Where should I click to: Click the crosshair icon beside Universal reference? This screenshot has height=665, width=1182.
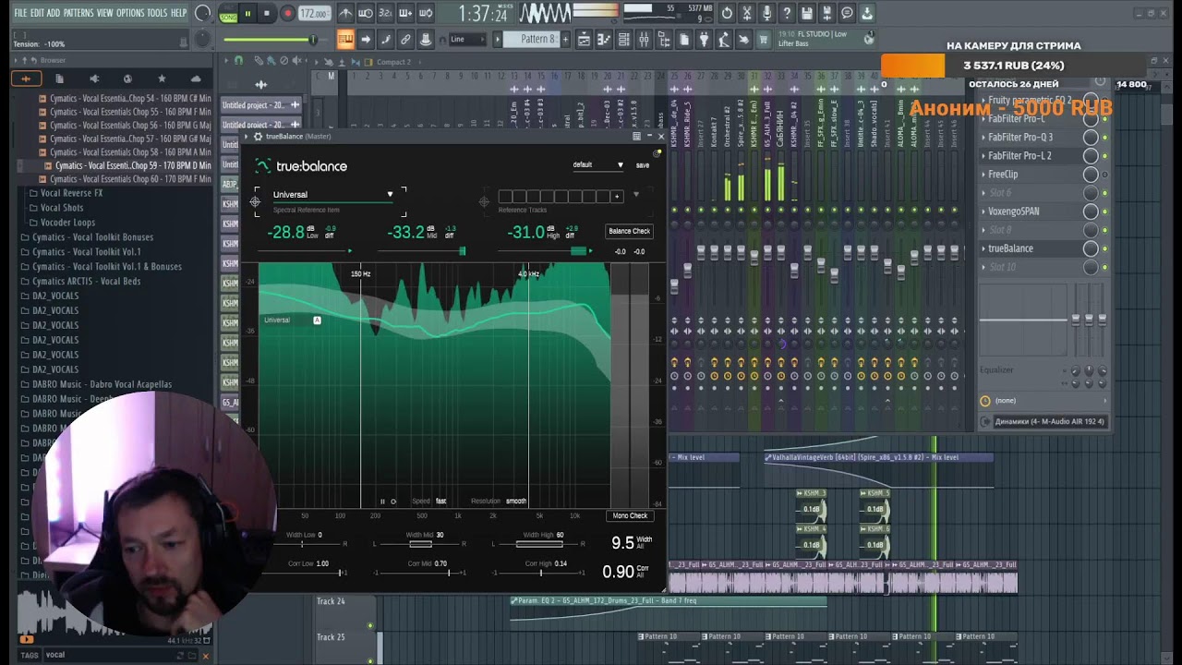(x=255, y=201)
